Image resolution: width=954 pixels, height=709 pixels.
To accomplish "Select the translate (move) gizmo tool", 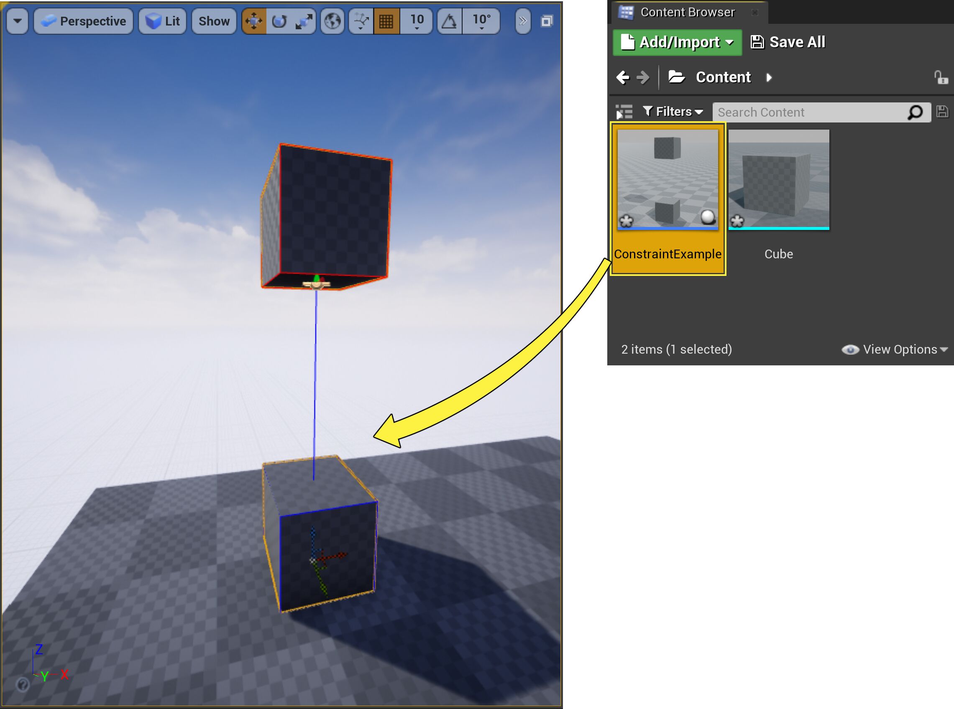I will click(x=254, y=21).
